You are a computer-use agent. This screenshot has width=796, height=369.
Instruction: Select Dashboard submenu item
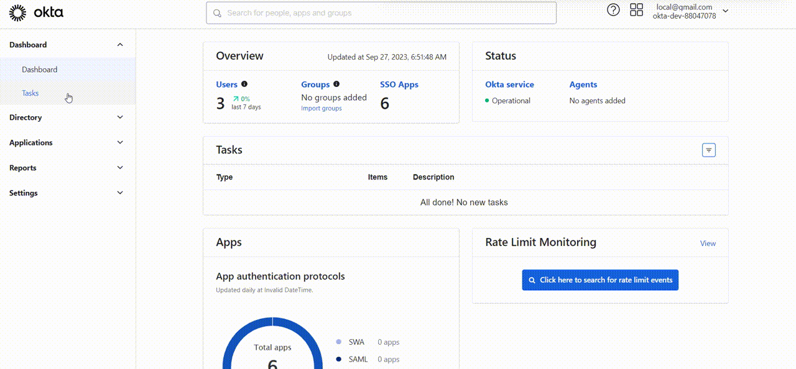click(x=40, y=70)
